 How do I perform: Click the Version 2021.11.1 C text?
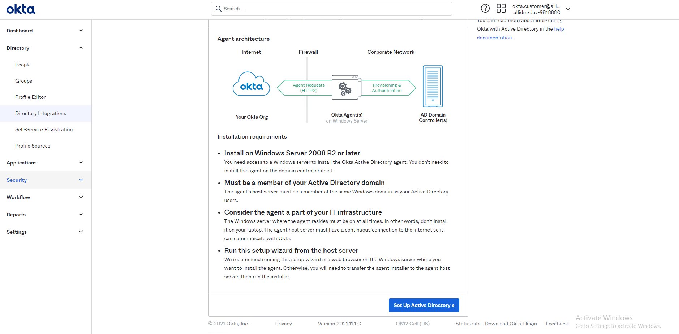click(x=339, y=324)
